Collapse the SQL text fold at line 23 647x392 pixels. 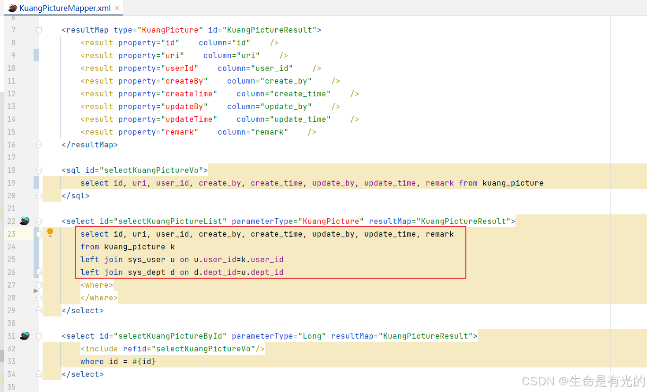pyautogui.click(x=39, y=234)
